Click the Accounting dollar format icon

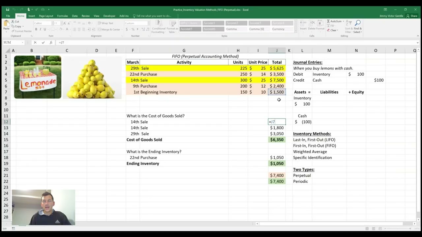[127, 29]
